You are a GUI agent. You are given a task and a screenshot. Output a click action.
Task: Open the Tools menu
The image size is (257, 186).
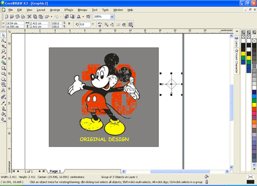[x=105, y=10]
